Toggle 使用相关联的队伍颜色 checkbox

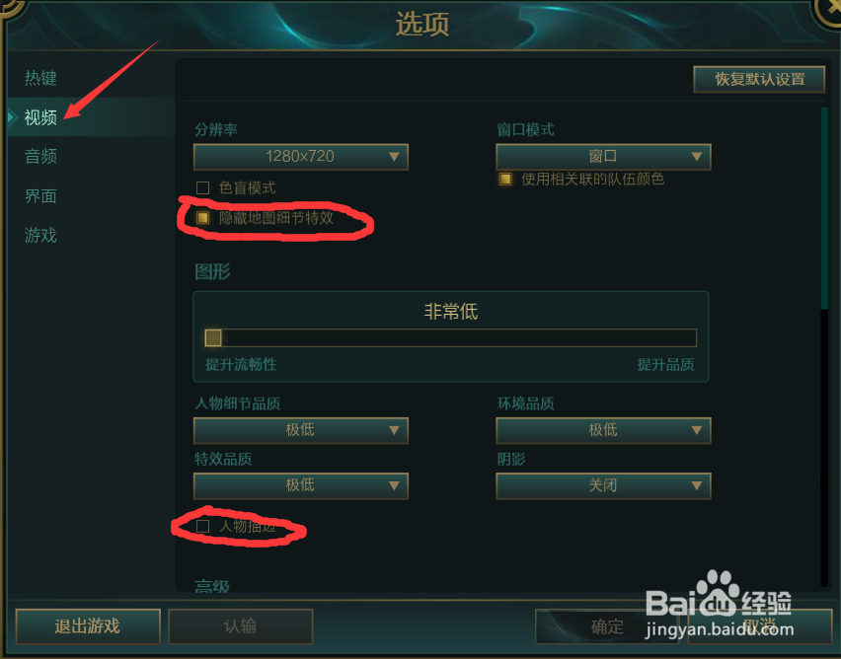coord(505,179)
